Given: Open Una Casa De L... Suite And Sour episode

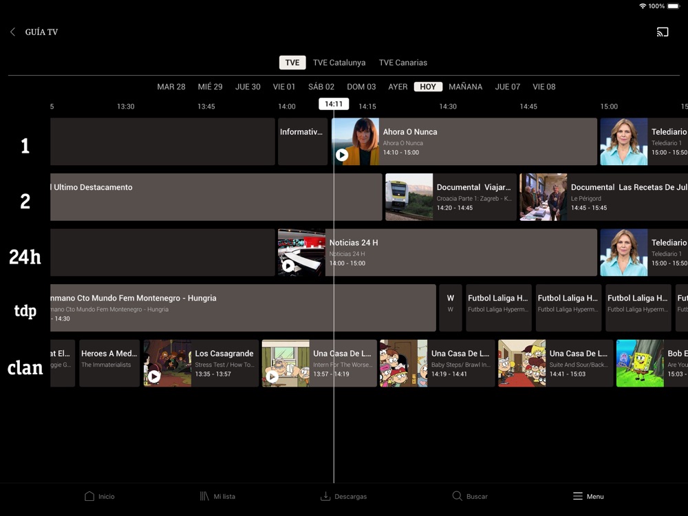Looking at the screenshot, I should pyautogui.click(x=555, y=363).
